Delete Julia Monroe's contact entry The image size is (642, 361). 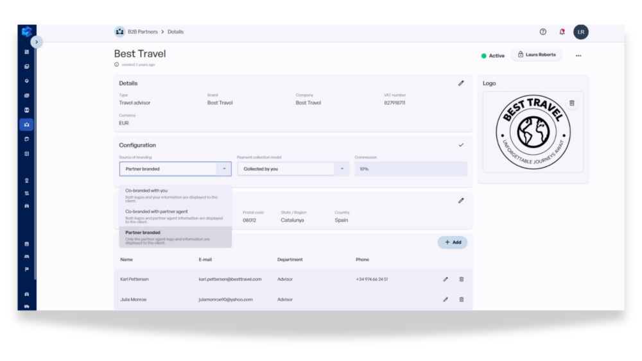(x=462, y=299)
